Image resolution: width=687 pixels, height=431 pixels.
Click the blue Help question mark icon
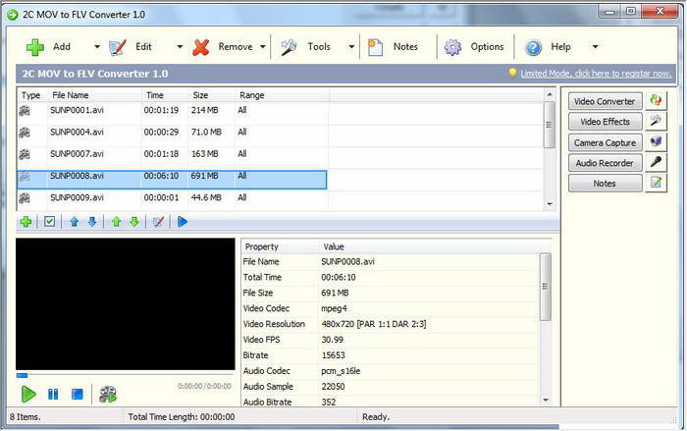point(533,47)
